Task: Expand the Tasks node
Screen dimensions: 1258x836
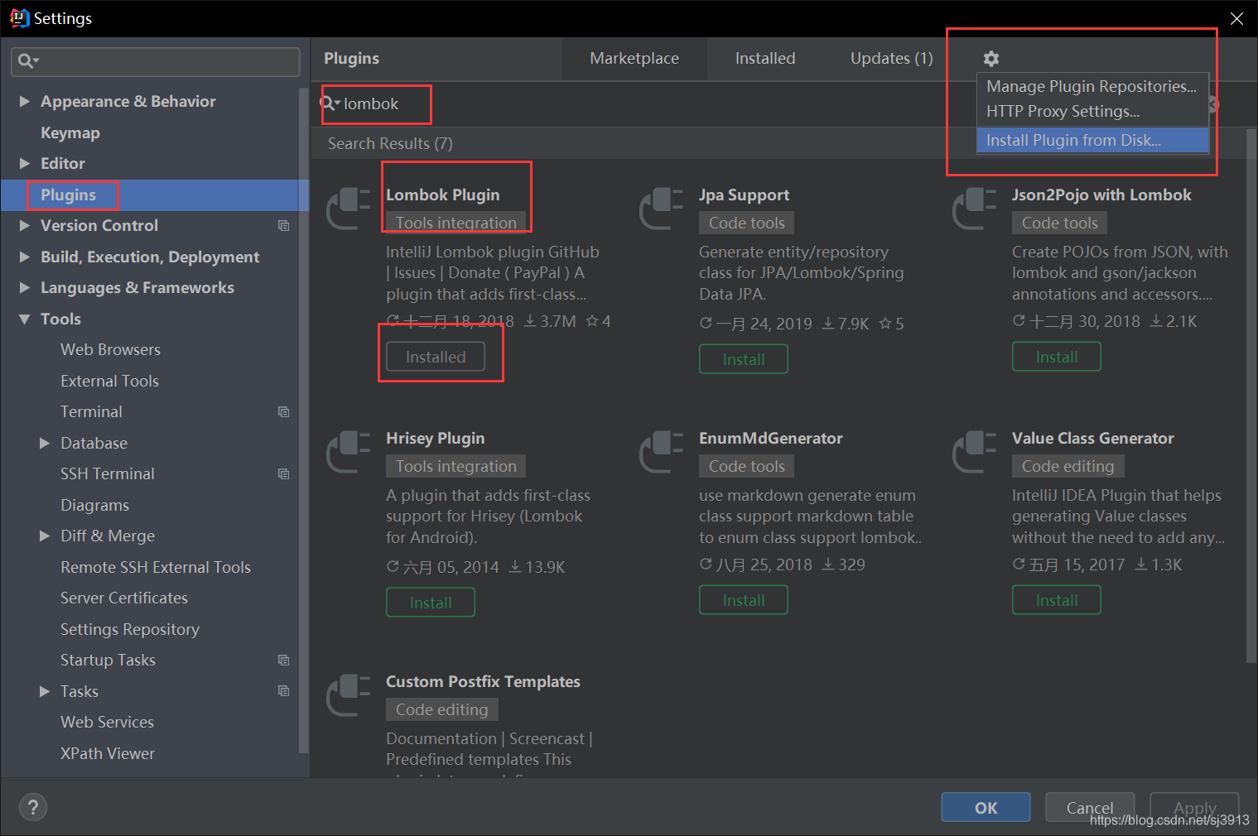Action: 45,691
